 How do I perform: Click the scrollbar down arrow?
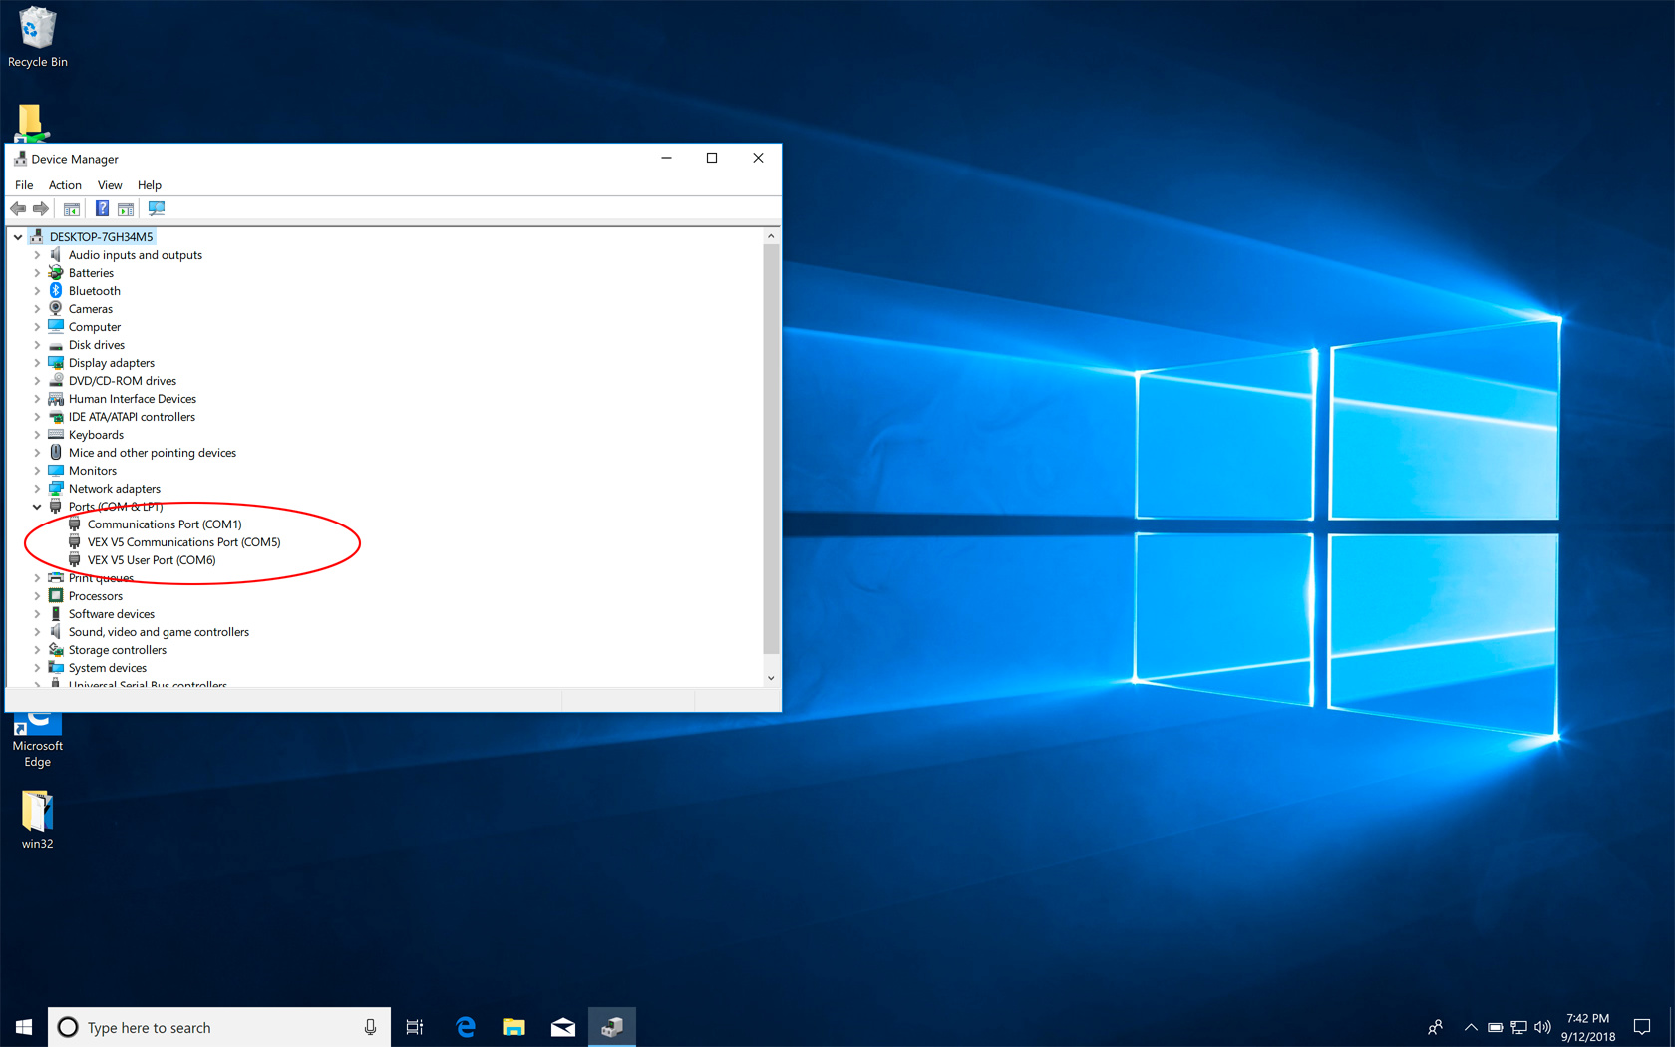tap(771, 678)
